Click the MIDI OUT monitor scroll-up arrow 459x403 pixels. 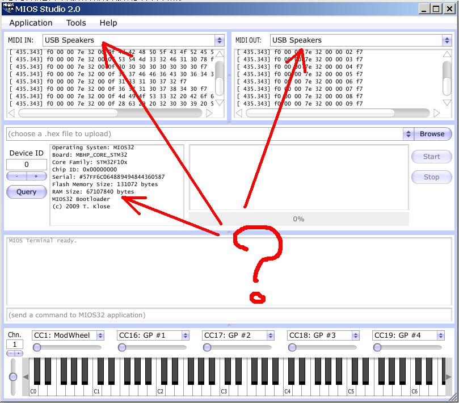coord(447,54)
